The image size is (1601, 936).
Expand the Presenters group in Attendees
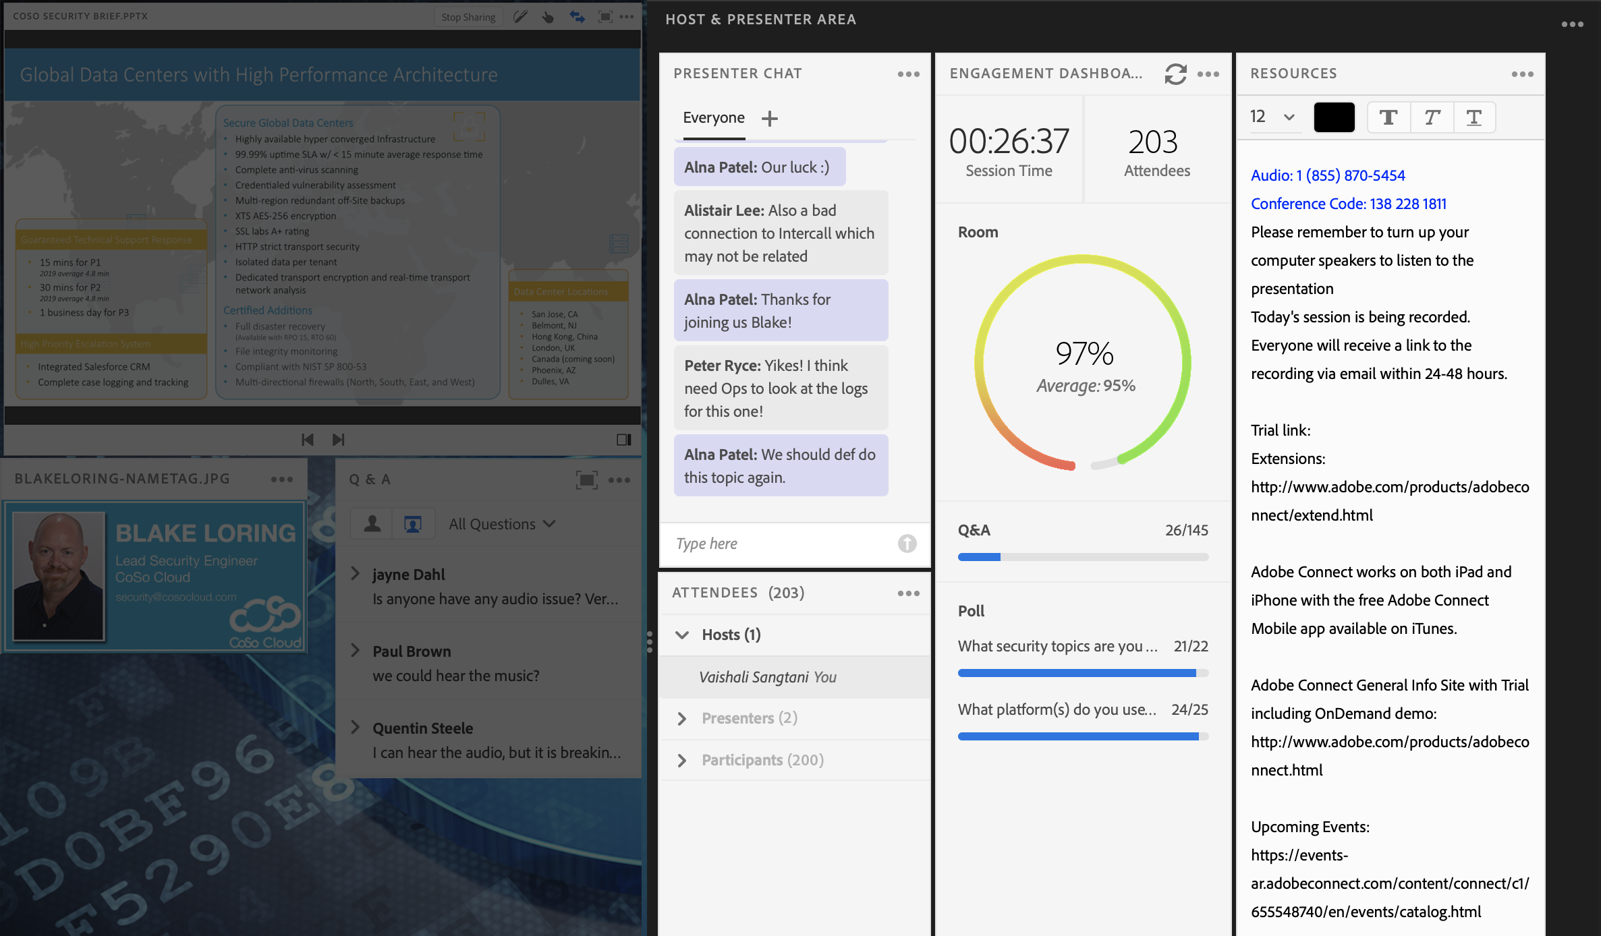[682, 718]
